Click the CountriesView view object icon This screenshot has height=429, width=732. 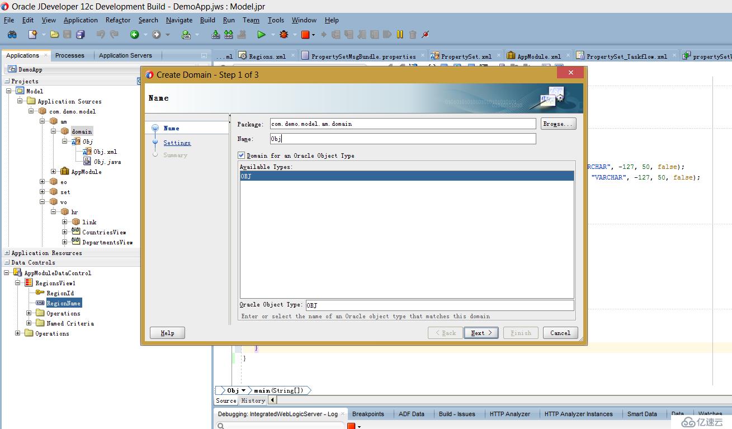tap(75, 232)
